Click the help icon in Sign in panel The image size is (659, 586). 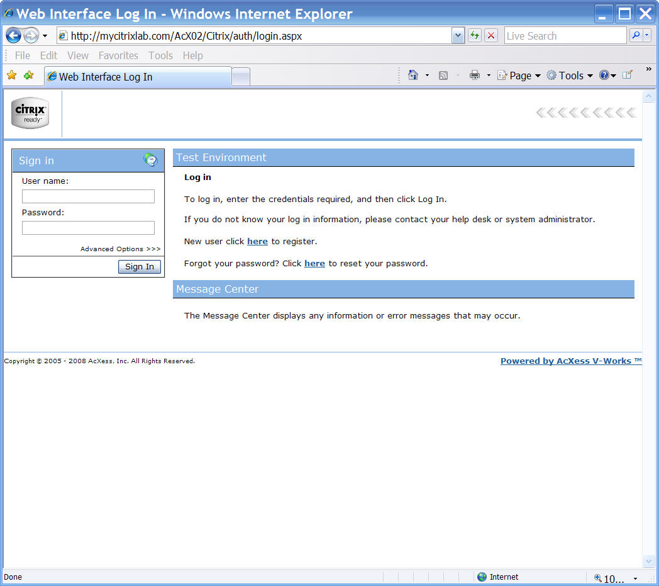[x=150, y=160]
